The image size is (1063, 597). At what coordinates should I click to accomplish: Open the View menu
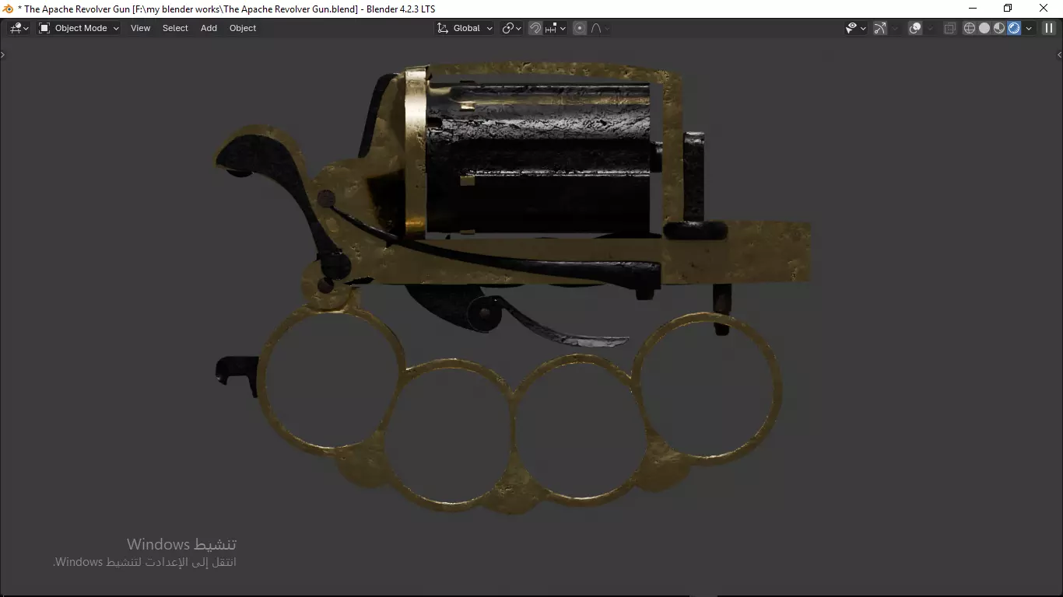point(140,28)
